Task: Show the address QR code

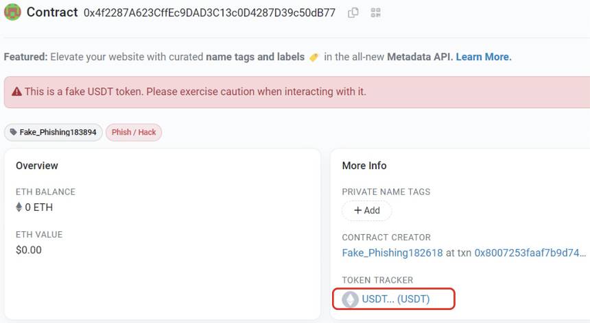Action: 375,13
